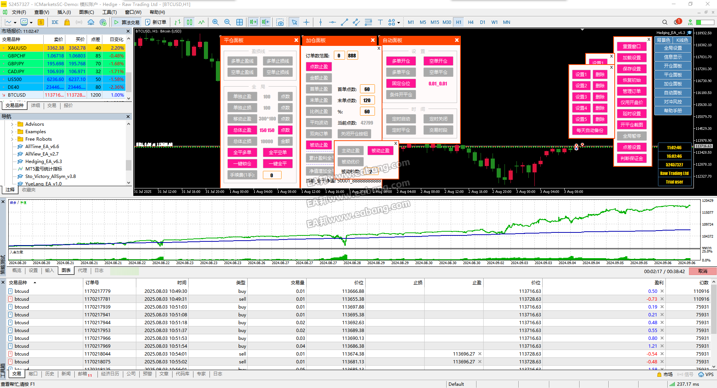The height and width of the screenshot is (388, 717).
Task: Click the K线色 candle color button
Action: pos(682,40)
